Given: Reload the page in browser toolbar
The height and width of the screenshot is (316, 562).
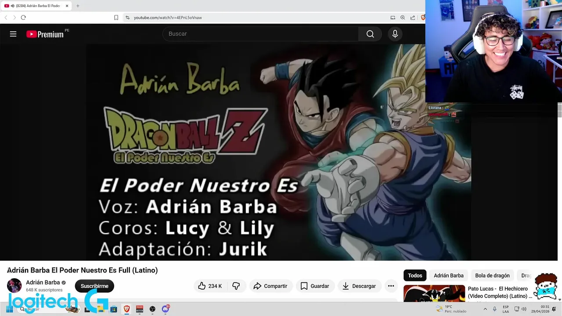Looking at the screenshot, I should pos(23,18).
